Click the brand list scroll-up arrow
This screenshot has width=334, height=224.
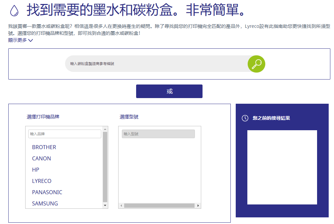point(105,129)
